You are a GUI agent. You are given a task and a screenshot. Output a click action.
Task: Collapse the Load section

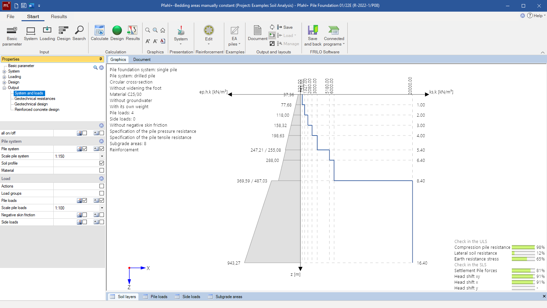tap(101, 179)
